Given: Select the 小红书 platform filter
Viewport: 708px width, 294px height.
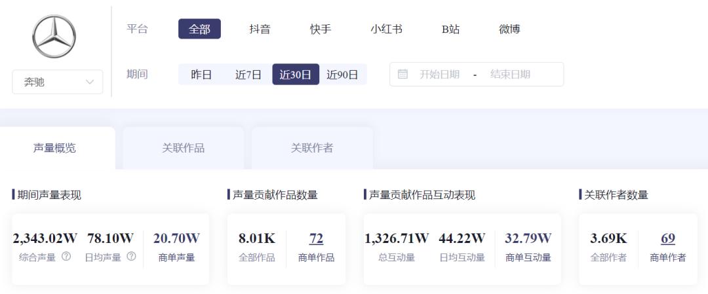Looking at the screenshot, I should click(x=386, y=29).
